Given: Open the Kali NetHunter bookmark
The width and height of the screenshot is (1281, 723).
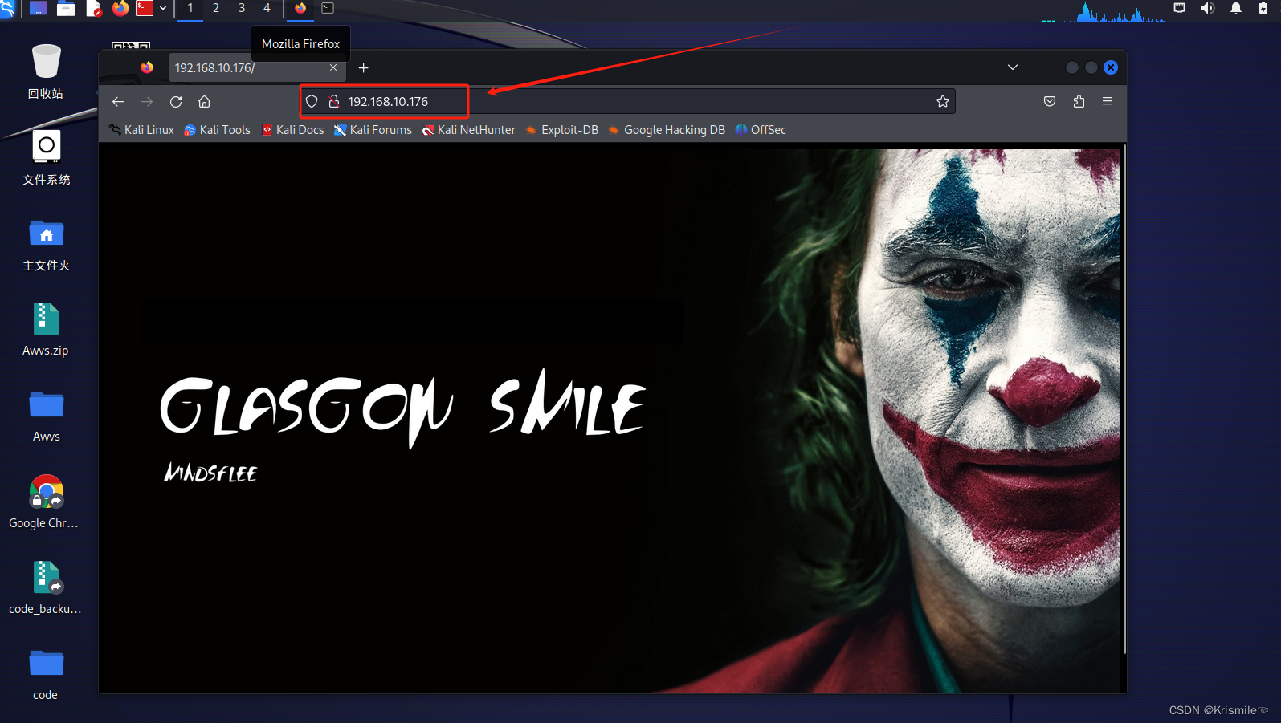Looking at the screenshot, I should click(469, 130).
